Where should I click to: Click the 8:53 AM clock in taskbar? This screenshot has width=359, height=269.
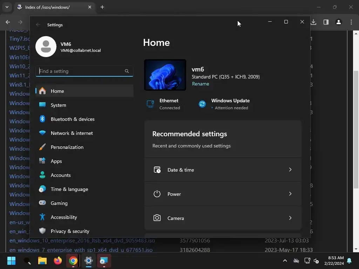tap(336, 258)
